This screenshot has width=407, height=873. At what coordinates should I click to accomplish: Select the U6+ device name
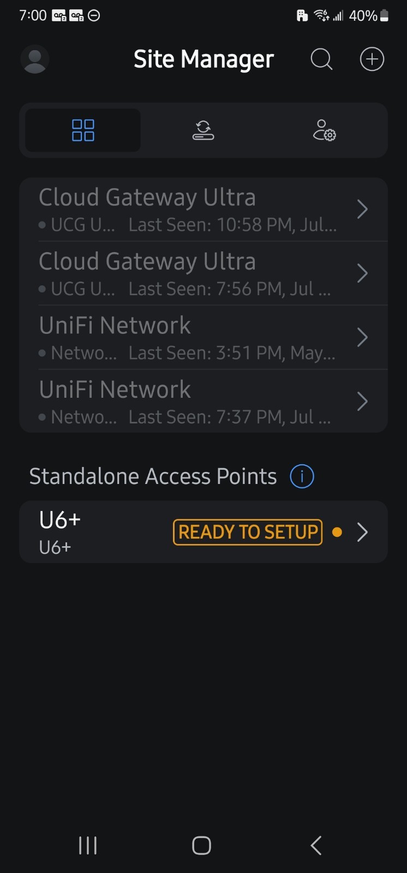60,520
